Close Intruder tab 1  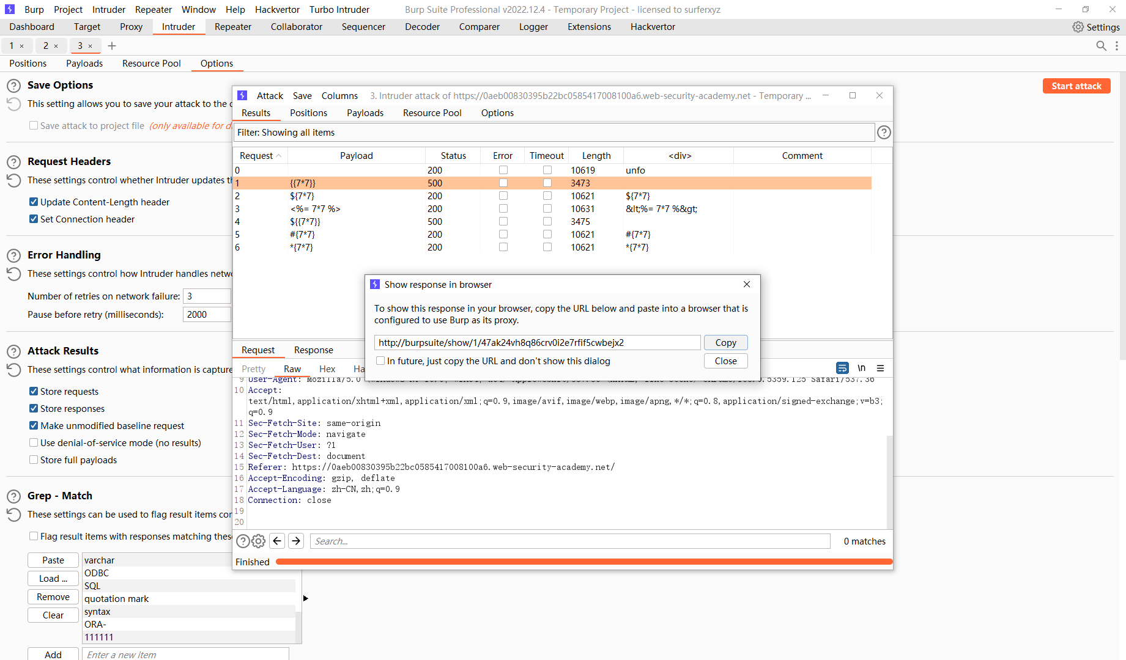22,46
